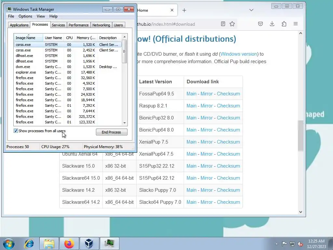Open Windows Explorer folder on the taskbar
Viewport: 333px width, 250px height.
pos(49,243)
